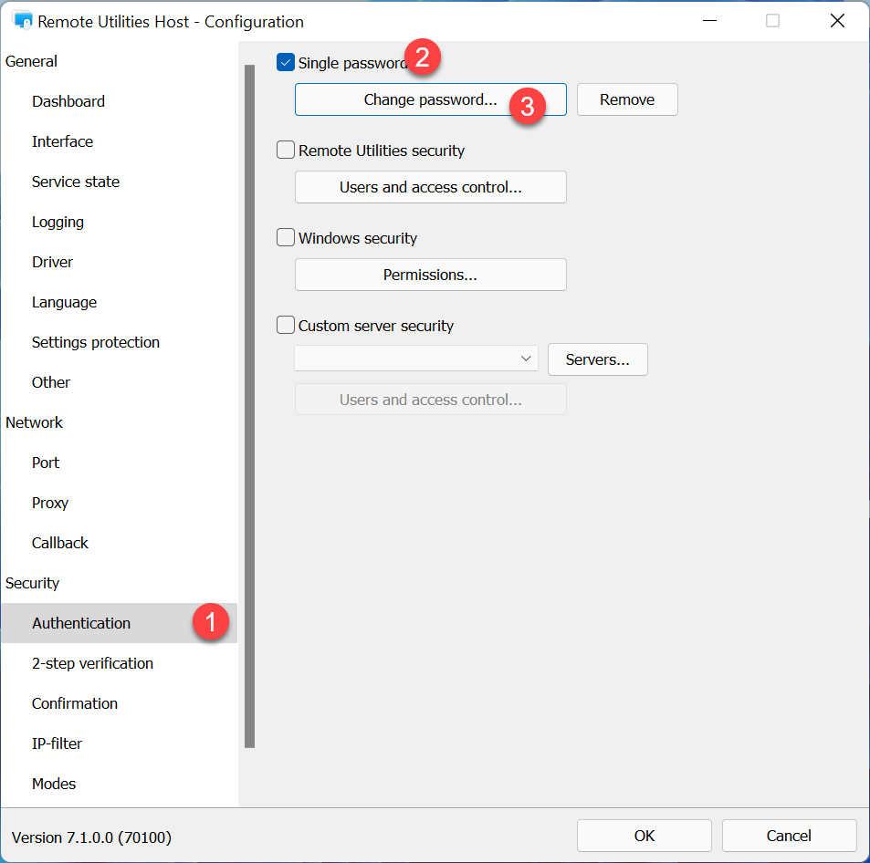Close the Configuration window
870x863 pixels.
point(837,21)
